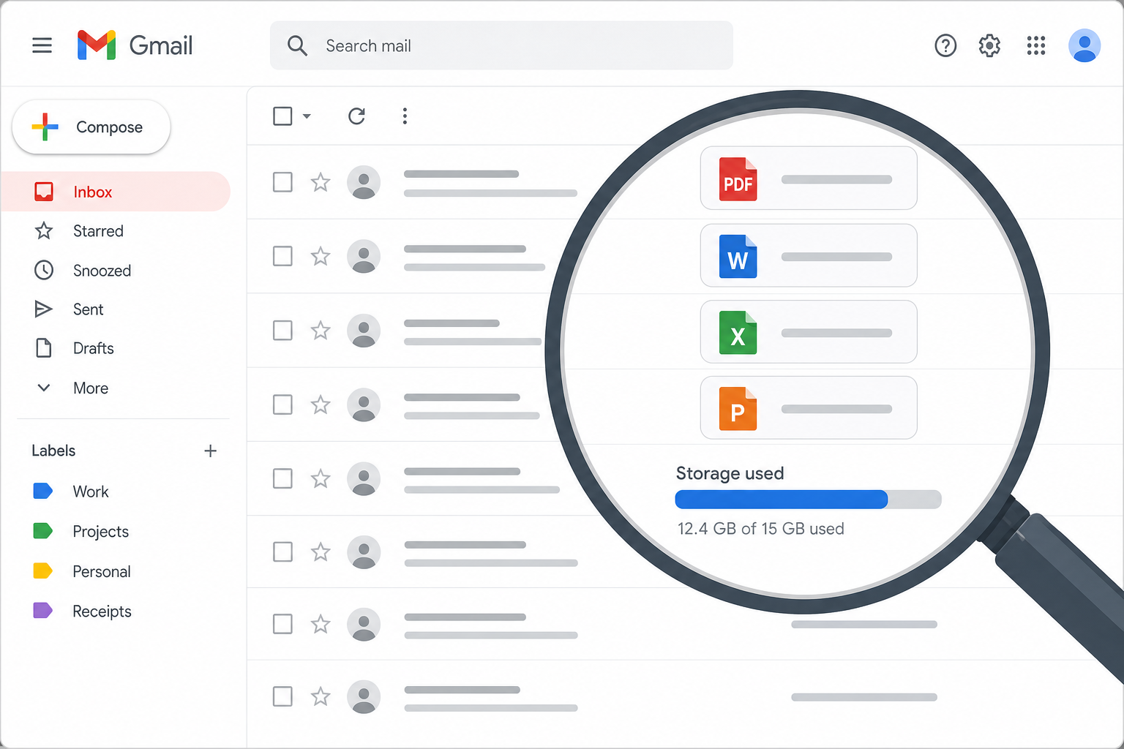
Task: Click the sender avatar in last email
Action: (364, 696)
